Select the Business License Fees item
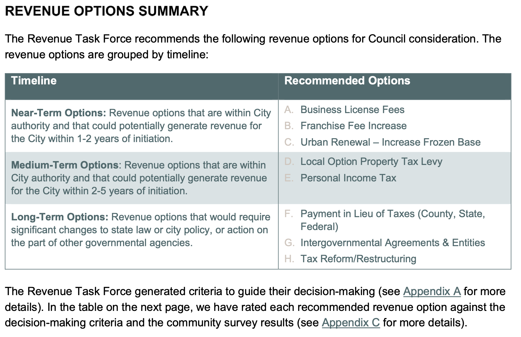 pos(352,110)
